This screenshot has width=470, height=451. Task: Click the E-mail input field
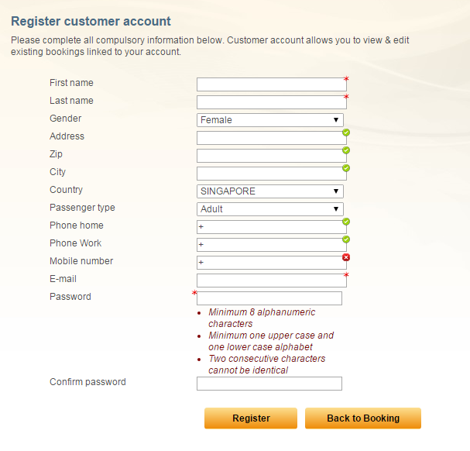(271, 281)
